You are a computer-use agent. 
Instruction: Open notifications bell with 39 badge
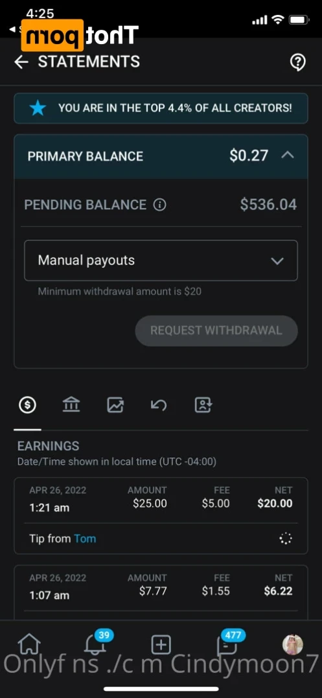(96, 642)
